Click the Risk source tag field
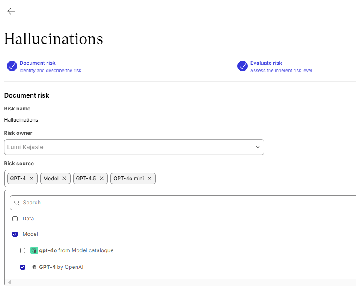Screen dimensions: 356x289 252,179
